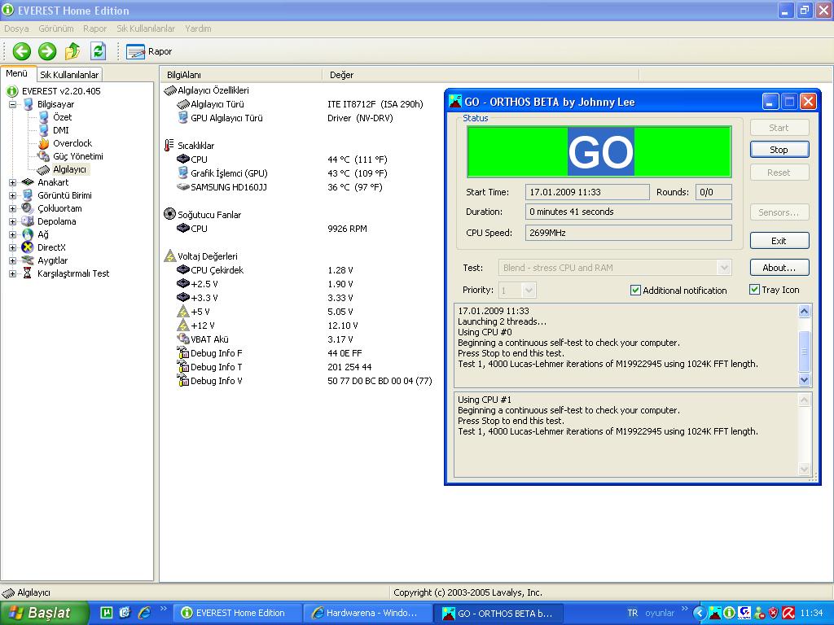Click the Karşılaştırmalı Test hourglass icon
The height and width of the screenshot is (625, 834).
(x=28, y=273)
